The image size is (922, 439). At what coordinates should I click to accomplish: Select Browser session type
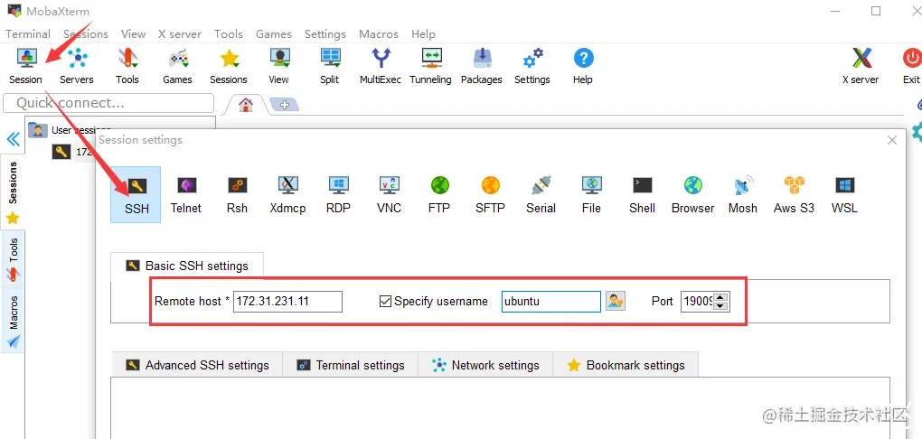pos(692,195)
